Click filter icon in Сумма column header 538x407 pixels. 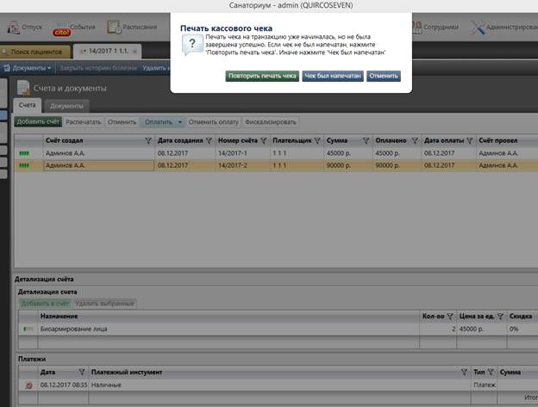coord(366,140)
